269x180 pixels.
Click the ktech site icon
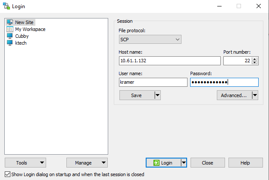tap(10, 43)
